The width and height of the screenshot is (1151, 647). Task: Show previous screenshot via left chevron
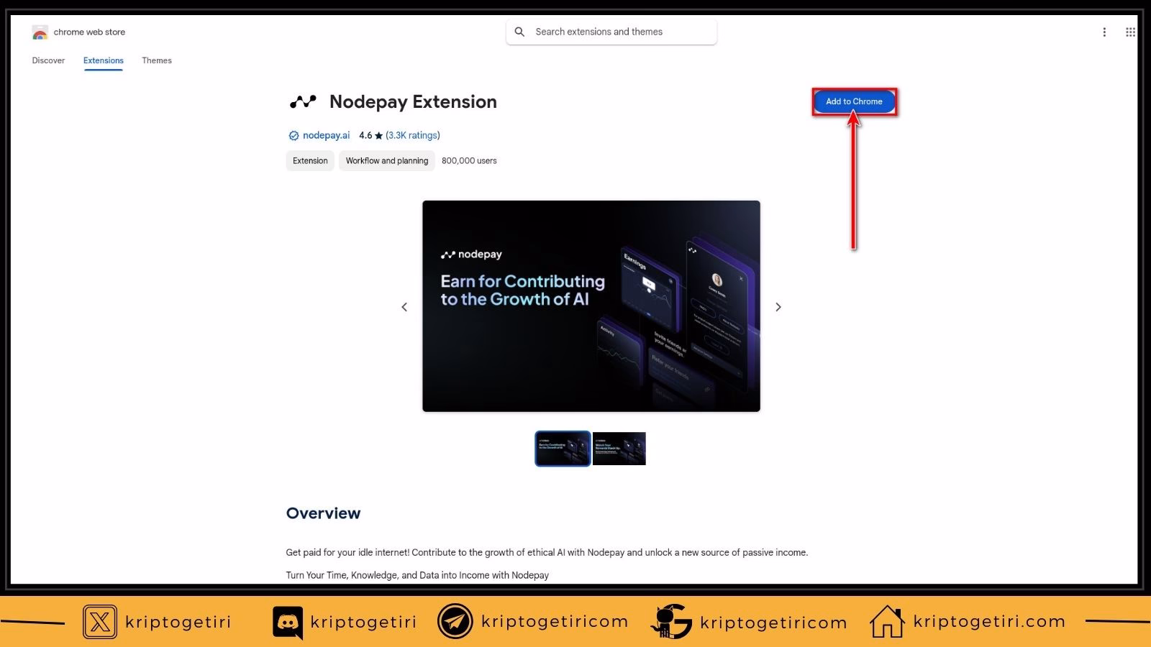pos(404,306)
